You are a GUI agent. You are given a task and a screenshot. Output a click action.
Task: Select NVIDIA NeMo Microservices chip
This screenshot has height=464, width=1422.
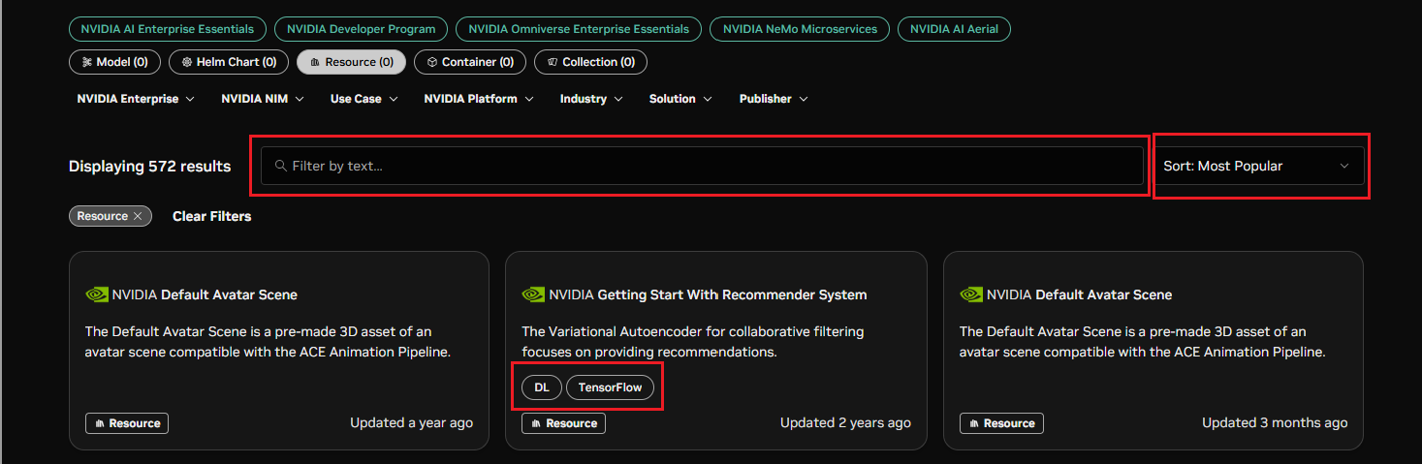[800, 29]
